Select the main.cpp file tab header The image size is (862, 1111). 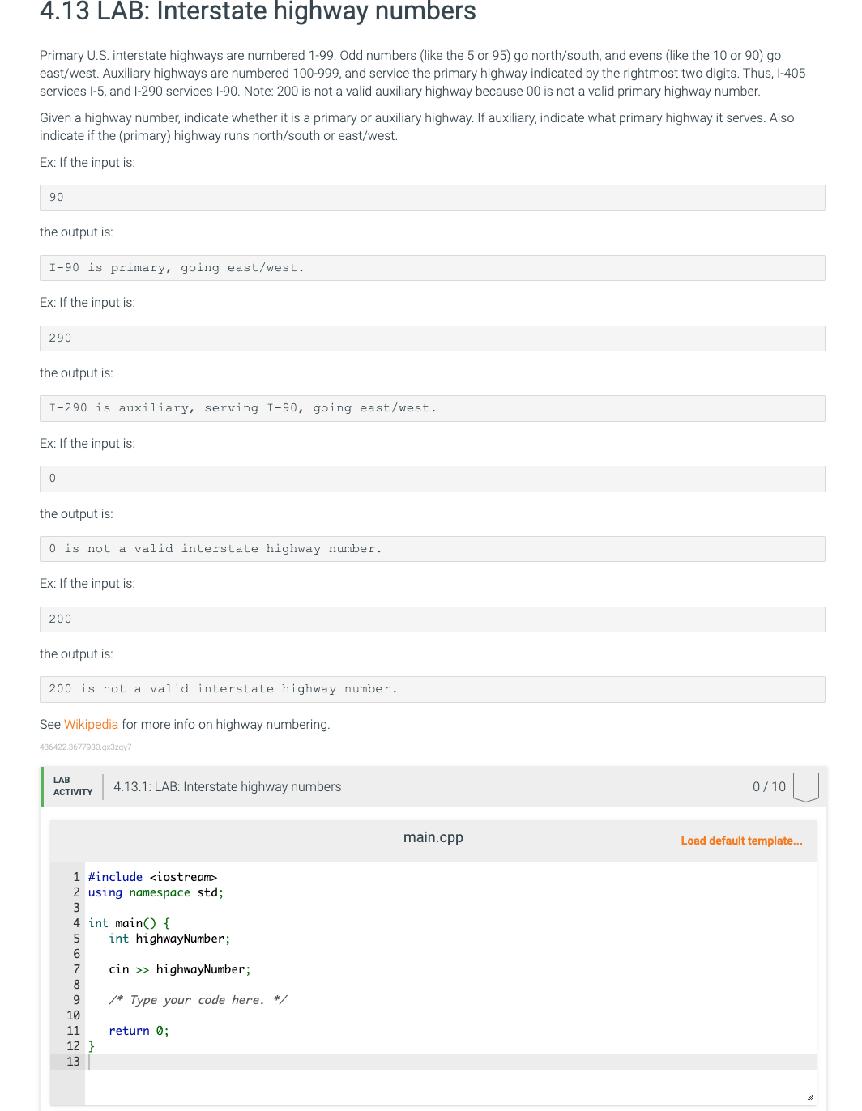coord(433,837)
